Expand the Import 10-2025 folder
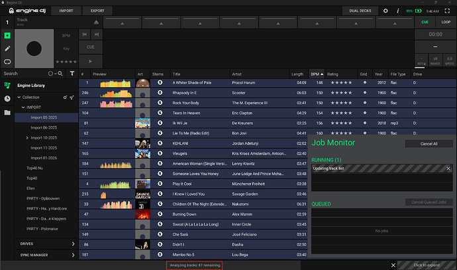The image size is (457, 270). point(27,138)
